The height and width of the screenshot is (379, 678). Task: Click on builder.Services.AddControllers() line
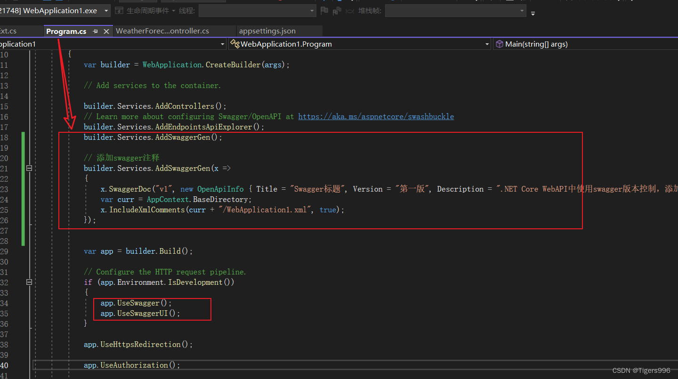pos(155,106)
